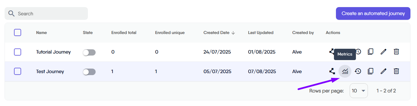Select the Test Journey row checkbox
417x106 pixels.
(x=17, y=71)
